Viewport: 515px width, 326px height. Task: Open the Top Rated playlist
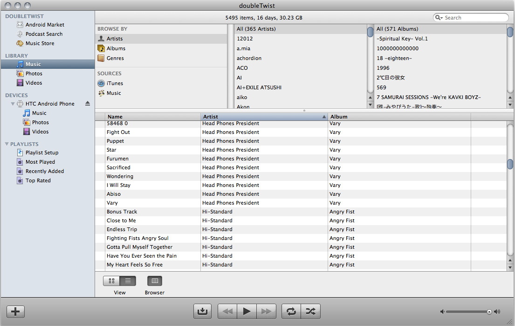coord(38,180)
